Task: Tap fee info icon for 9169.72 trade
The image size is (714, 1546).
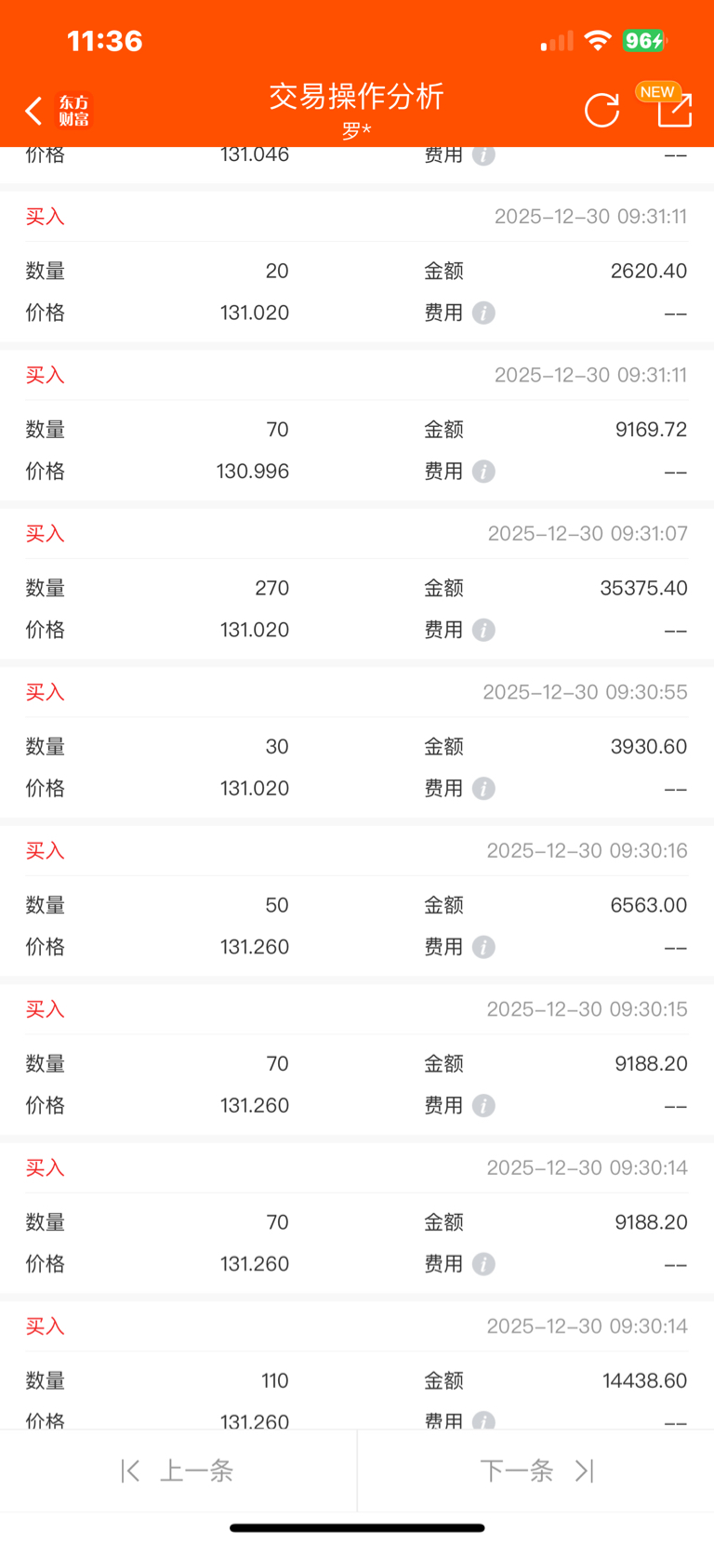Action: tap(483, 472)
